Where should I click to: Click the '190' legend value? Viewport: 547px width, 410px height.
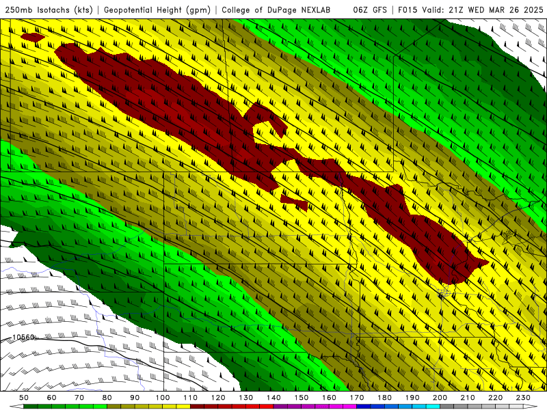coord(412,398)
